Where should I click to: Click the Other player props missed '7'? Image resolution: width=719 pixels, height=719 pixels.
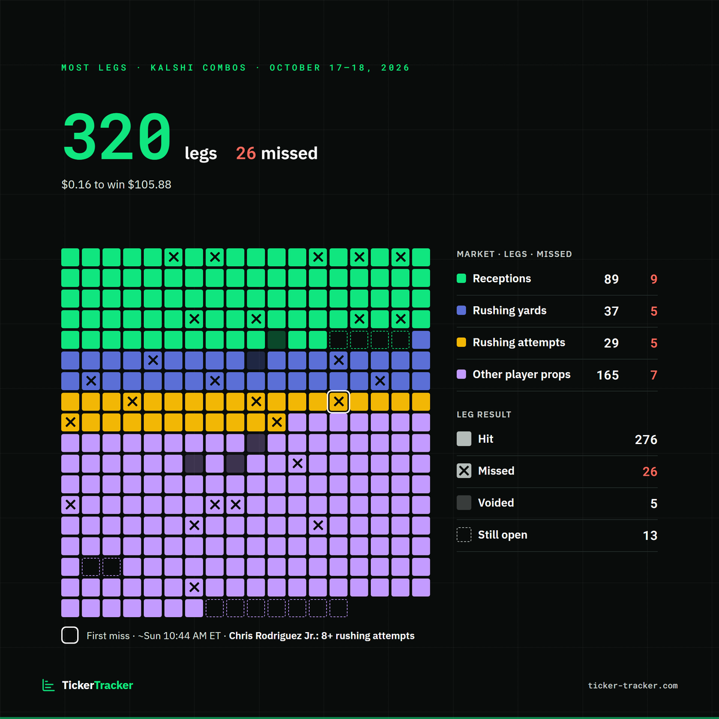654,375
